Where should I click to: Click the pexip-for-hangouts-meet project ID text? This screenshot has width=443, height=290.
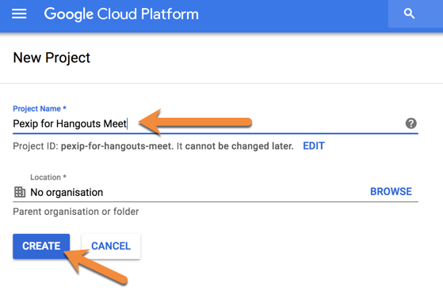point(117,146)
